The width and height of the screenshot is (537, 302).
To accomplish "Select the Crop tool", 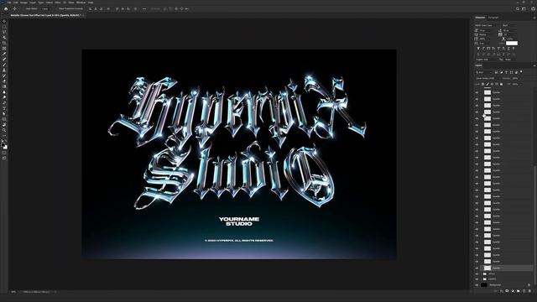I will (x=4, y=43).
